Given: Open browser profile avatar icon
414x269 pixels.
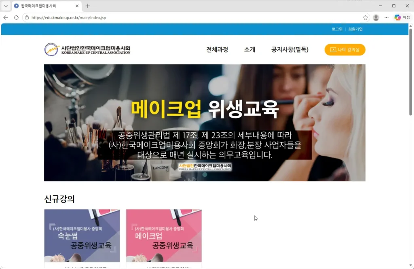Looking at the screenshot, I should [x=376, y=17].
